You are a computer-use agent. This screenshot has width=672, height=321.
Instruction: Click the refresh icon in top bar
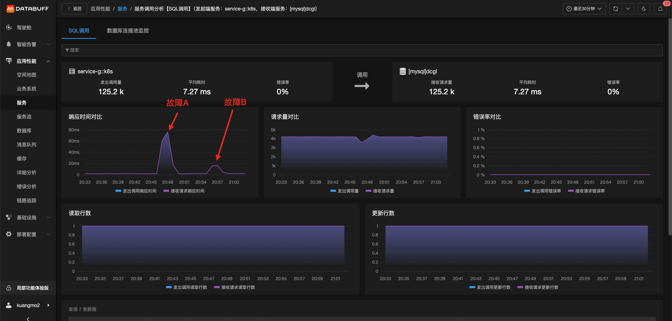[615, 9]
